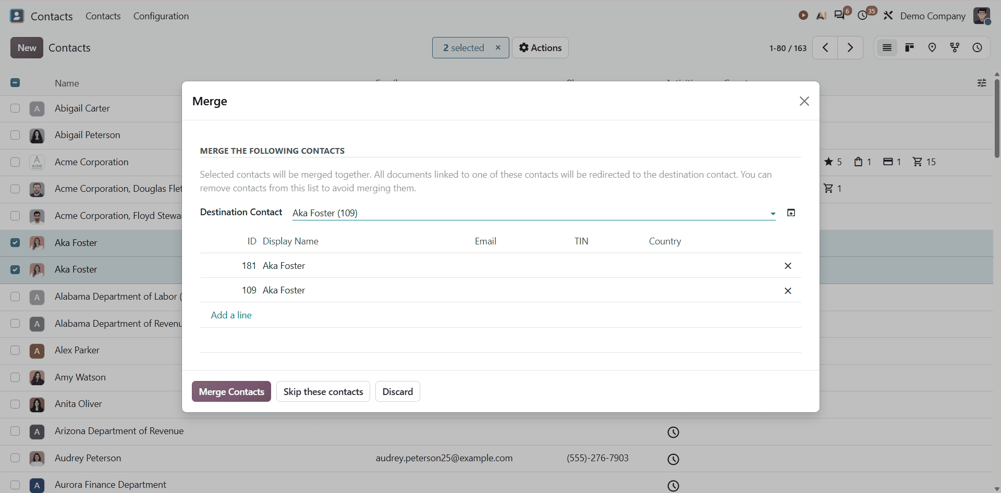The image size is (1001, 493).
Task: Switch to map view
Action: (x=932, y=47)
